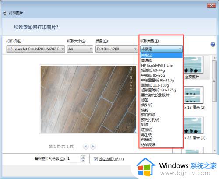Increase copies with the stepper up arrow

pos(83,157)
